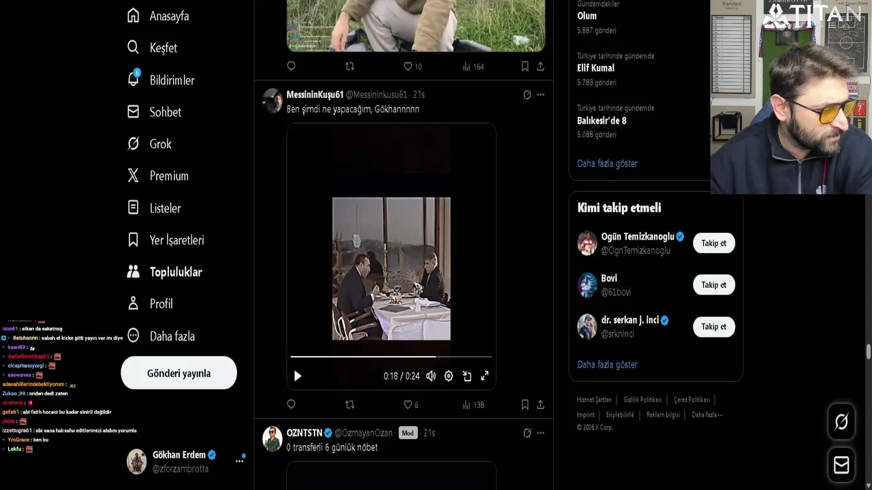The height and width of the screenshot is (490, 872).
Task: Expand footer Daha fazla options
Action: [x=707, y=414]
